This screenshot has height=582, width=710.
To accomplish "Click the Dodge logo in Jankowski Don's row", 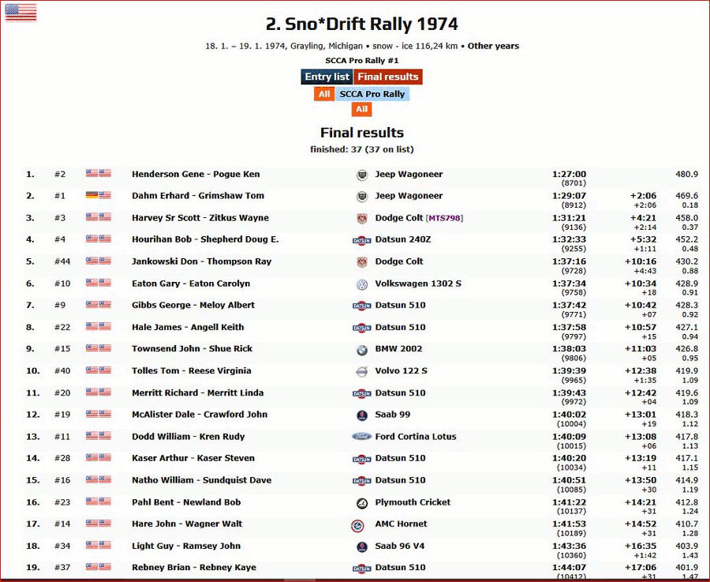I will tap(362, 262).
